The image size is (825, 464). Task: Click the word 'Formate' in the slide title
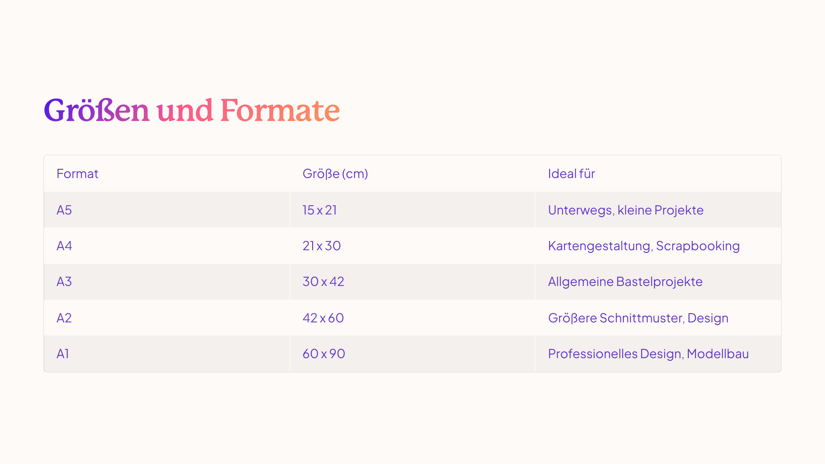point(280,110)
